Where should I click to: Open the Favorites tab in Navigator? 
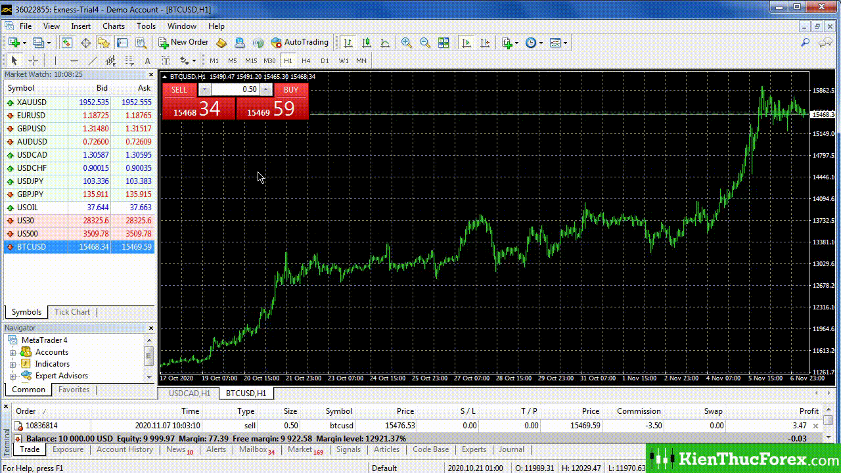74,390
